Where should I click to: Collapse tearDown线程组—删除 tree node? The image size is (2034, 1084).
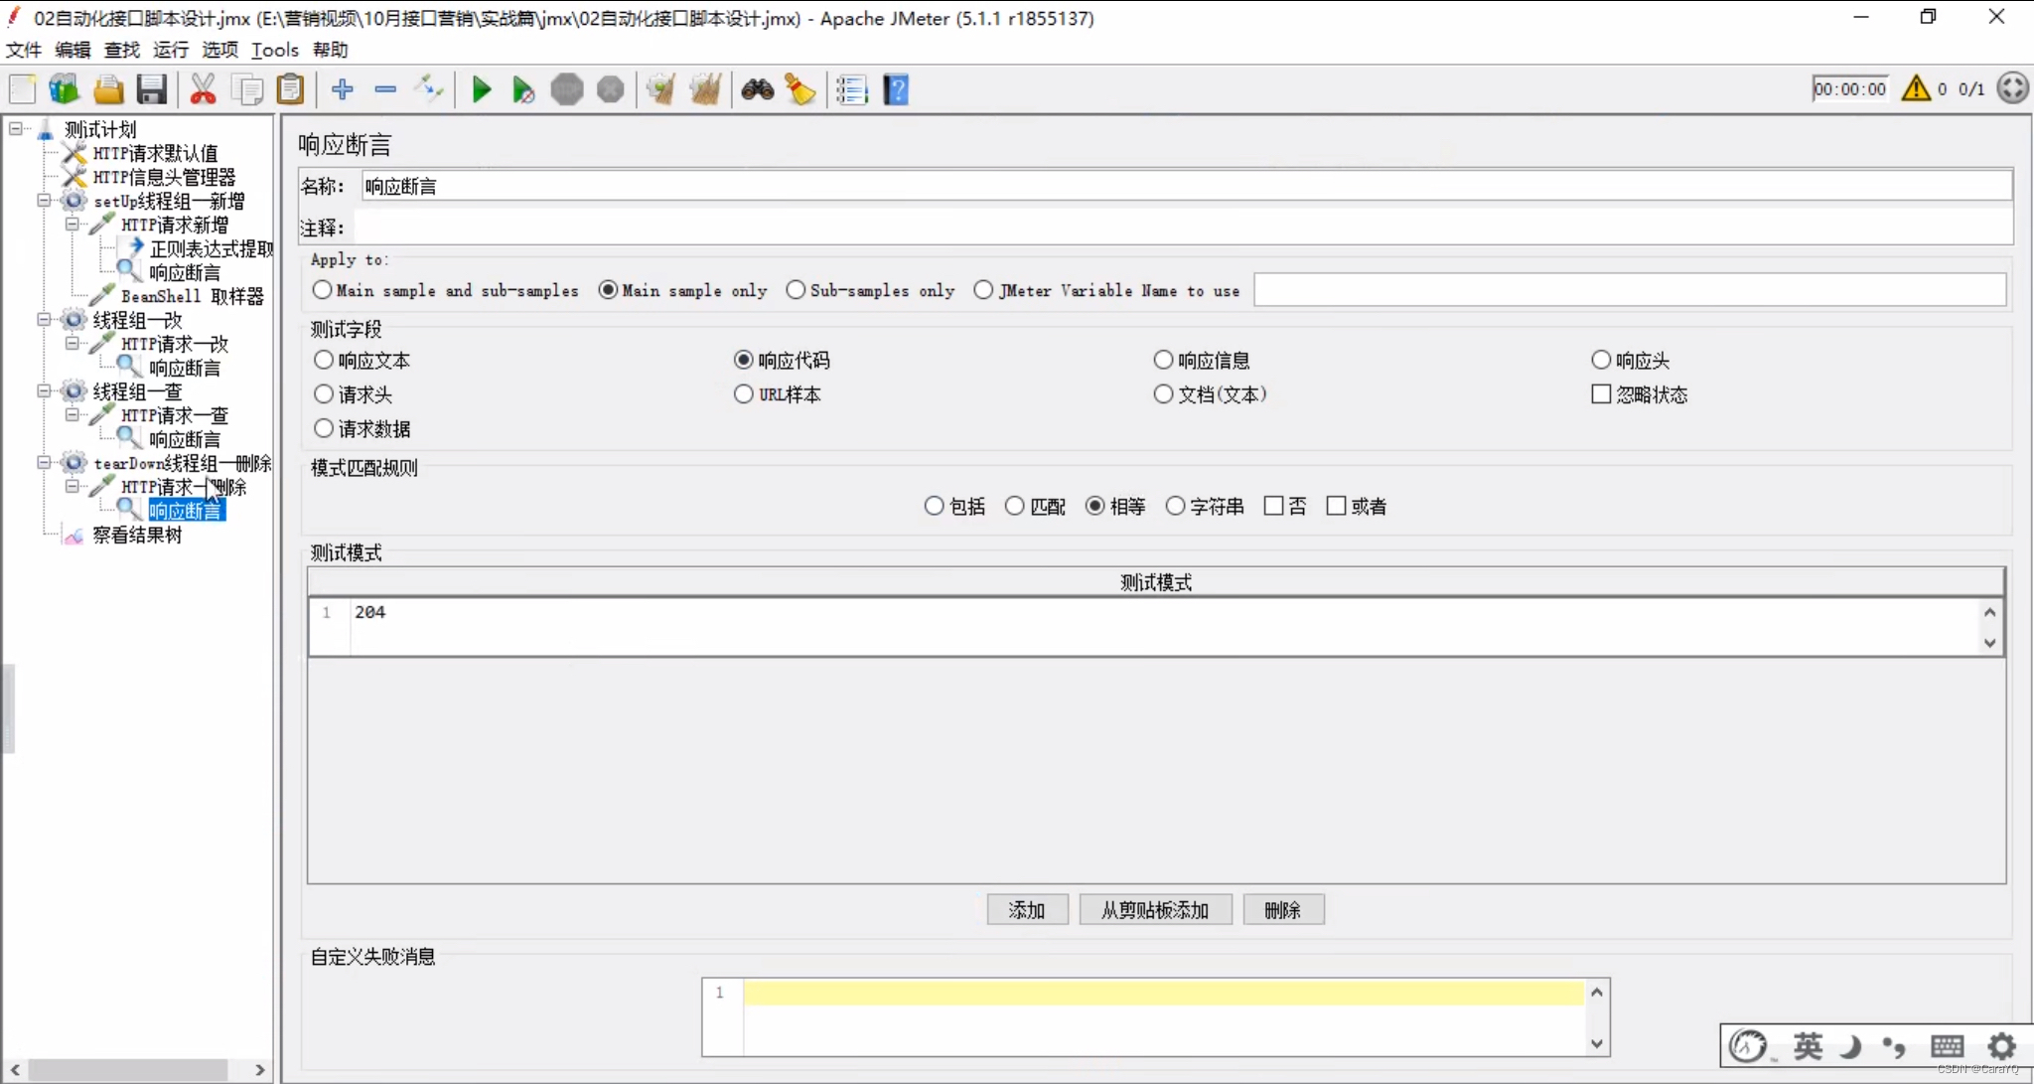pyautogui.click(x=44, y=462)
